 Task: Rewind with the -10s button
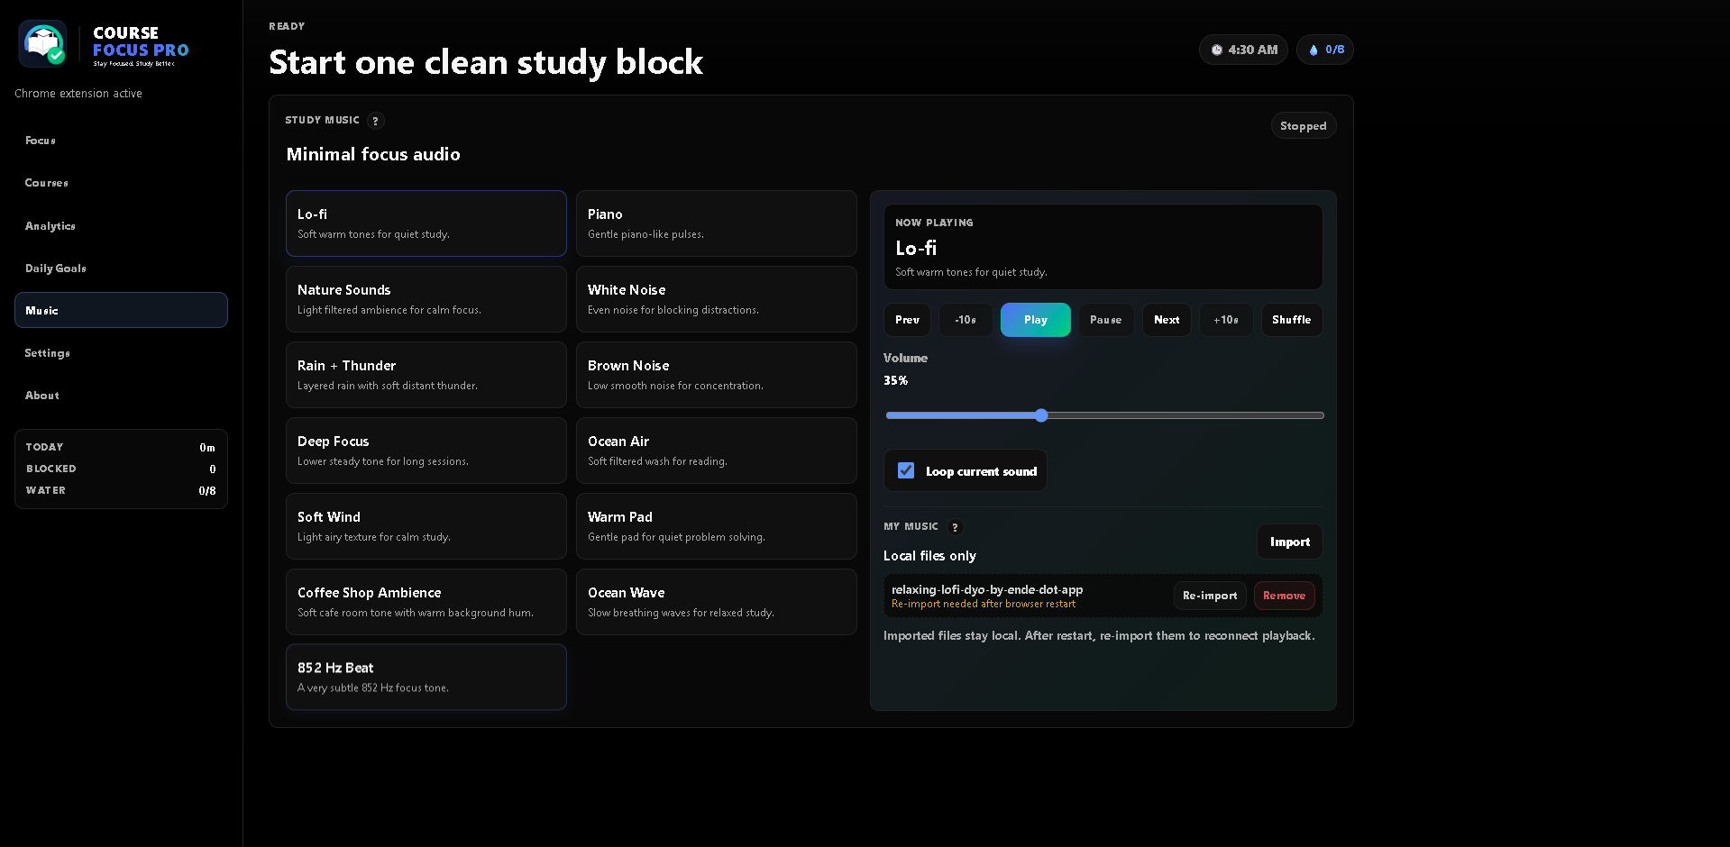click(966, 320)
